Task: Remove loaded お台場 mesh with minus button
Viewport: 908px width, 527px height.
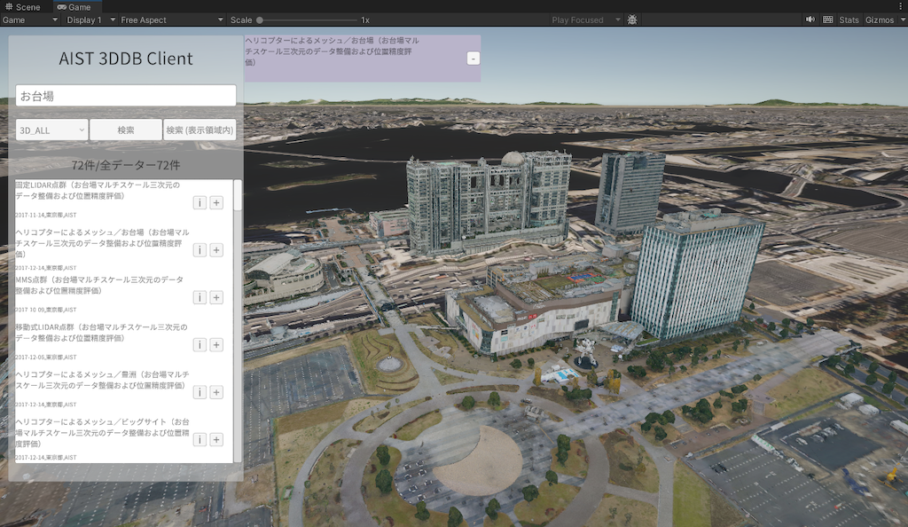Action: [x=474, y=59]
